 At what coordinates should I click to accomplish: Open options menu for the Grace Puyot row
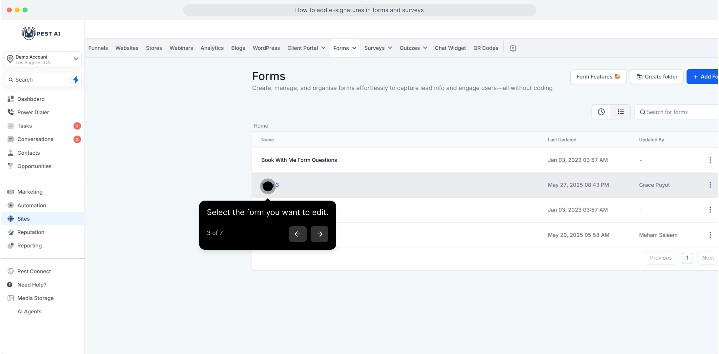pyautogui.click(x=710, y=185)
